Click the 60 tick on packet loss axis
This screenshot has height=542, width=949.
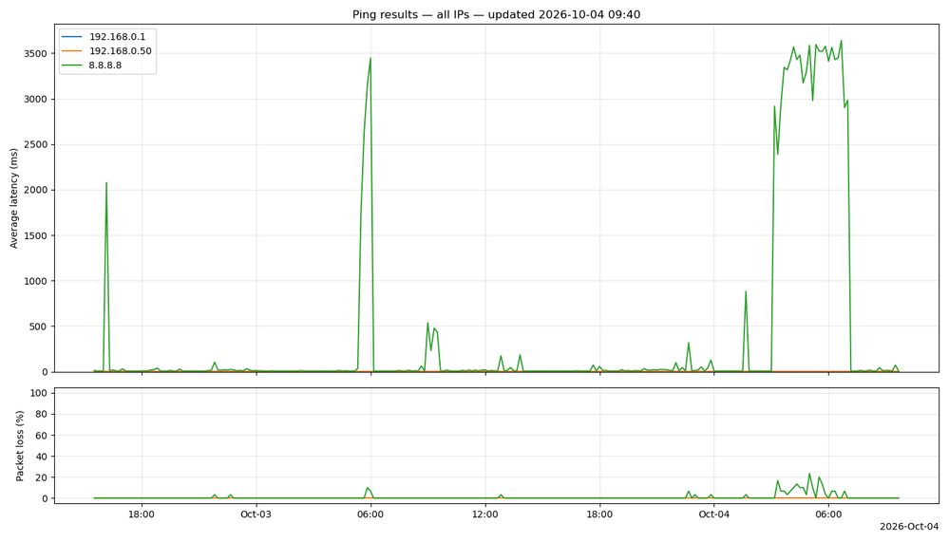(43, 436)
